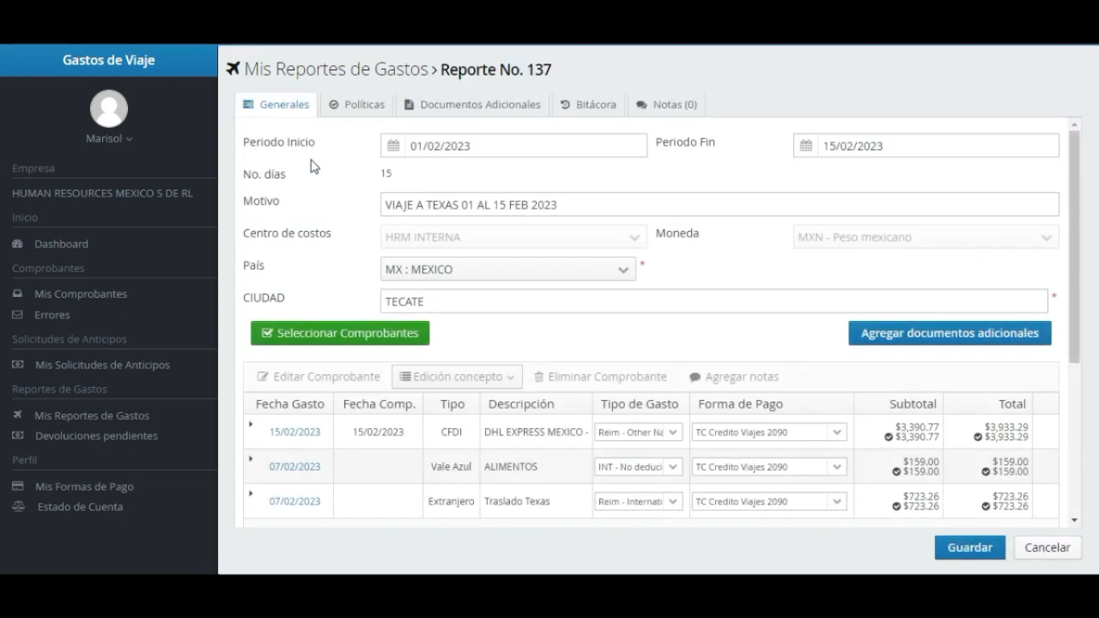This screenshot has width=1099, height=618.
Task: Open Forma de Pago dropdown for ALIMENTOS row
Action: click(x=769, y=467)
